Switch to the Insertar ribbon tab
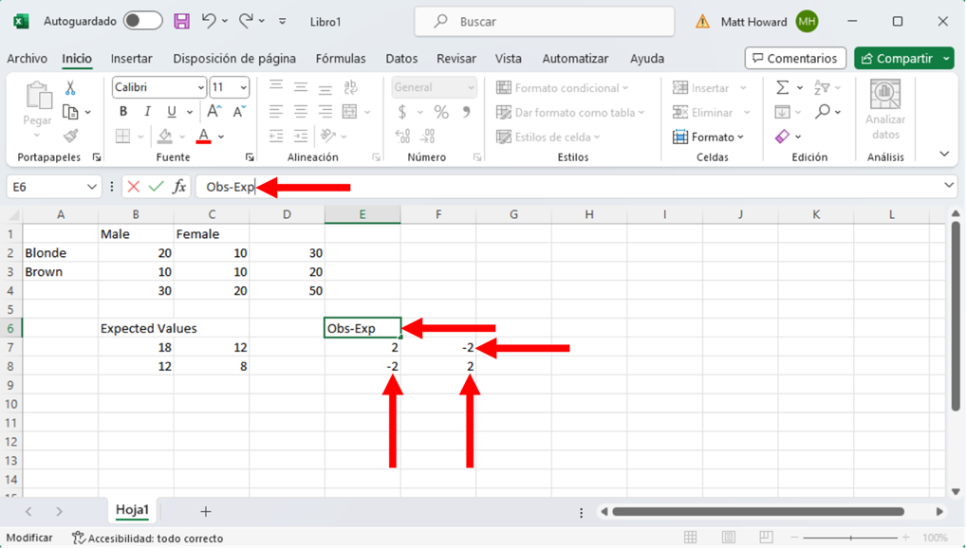The image size is (966, 548). tap(131, 59)
